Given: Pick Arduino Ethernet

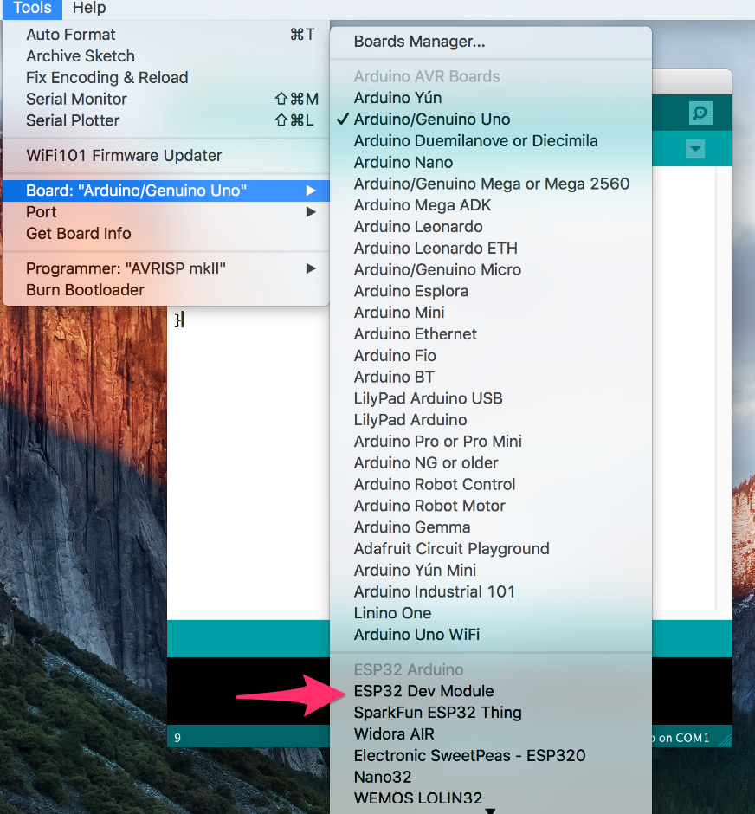Looking at the screenshot, I should click(x=491, y=333).
